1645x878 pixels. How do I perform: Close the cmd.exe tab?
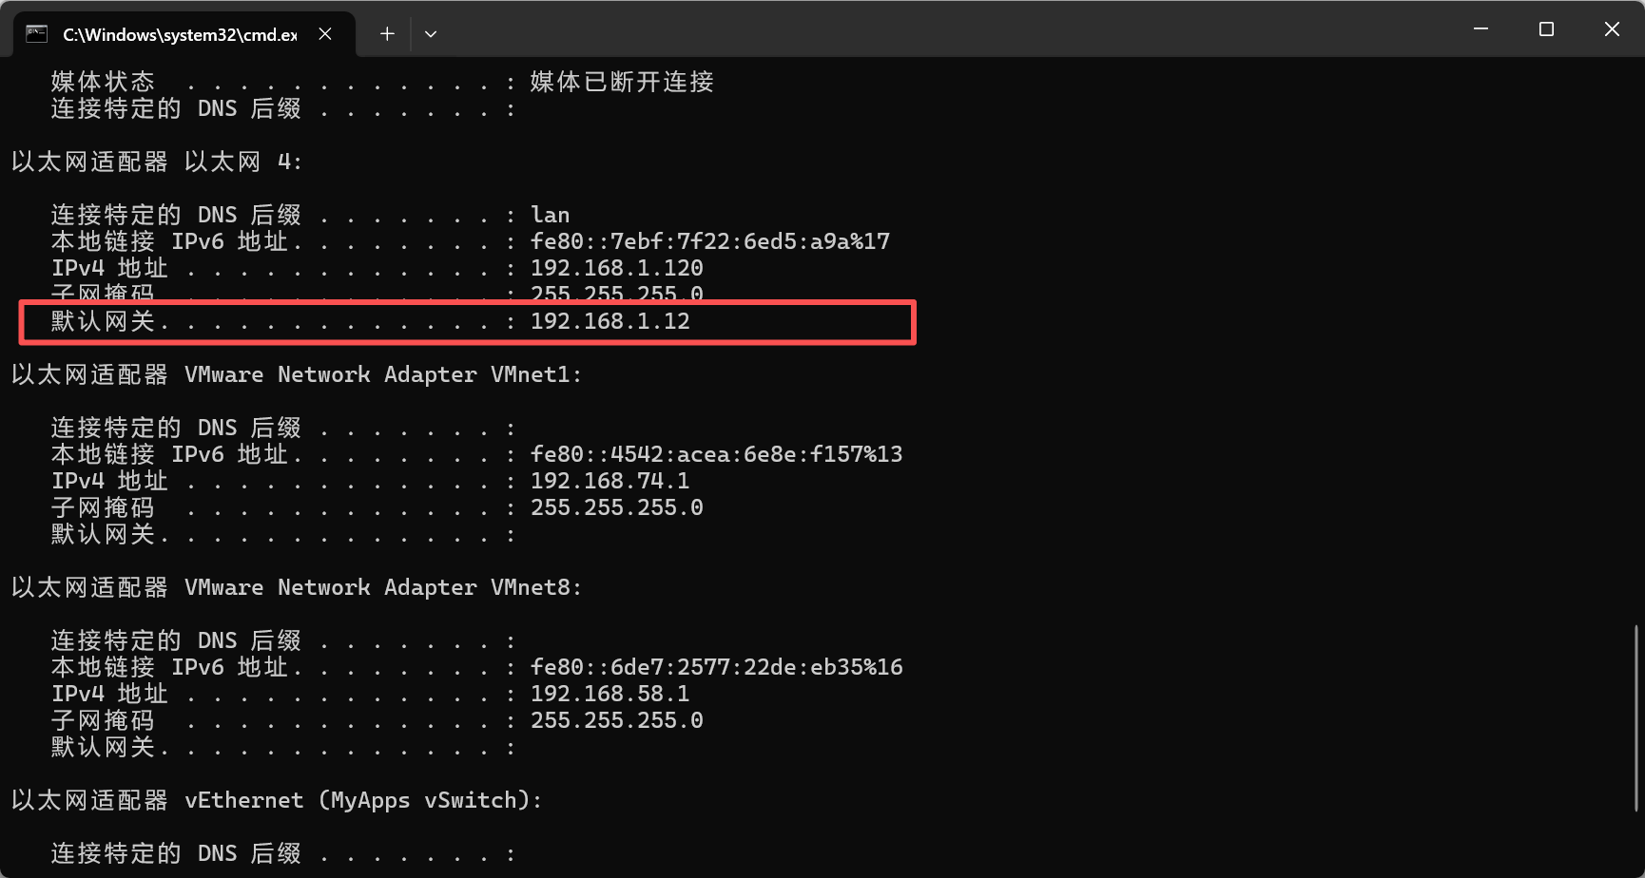[325, 34]
